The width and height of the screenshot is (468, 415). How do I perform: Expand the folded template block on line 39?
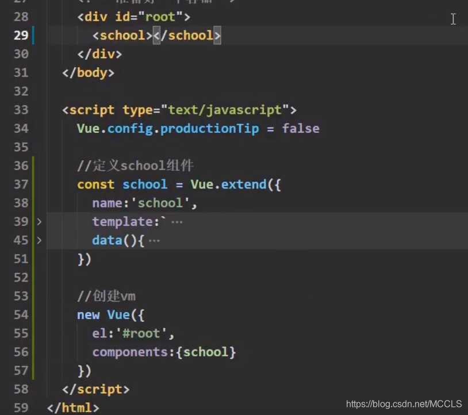[39, 222]
